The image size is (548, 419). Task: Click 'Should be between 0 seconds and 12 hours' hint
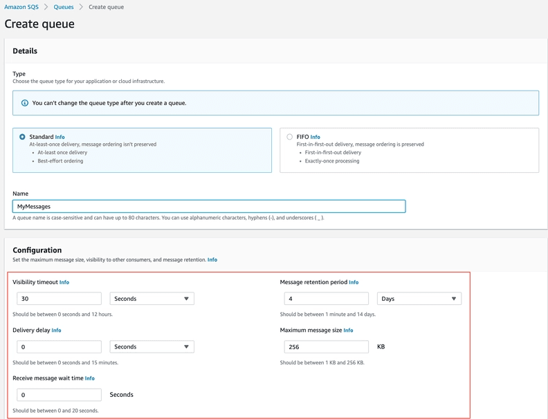(62, 314)
